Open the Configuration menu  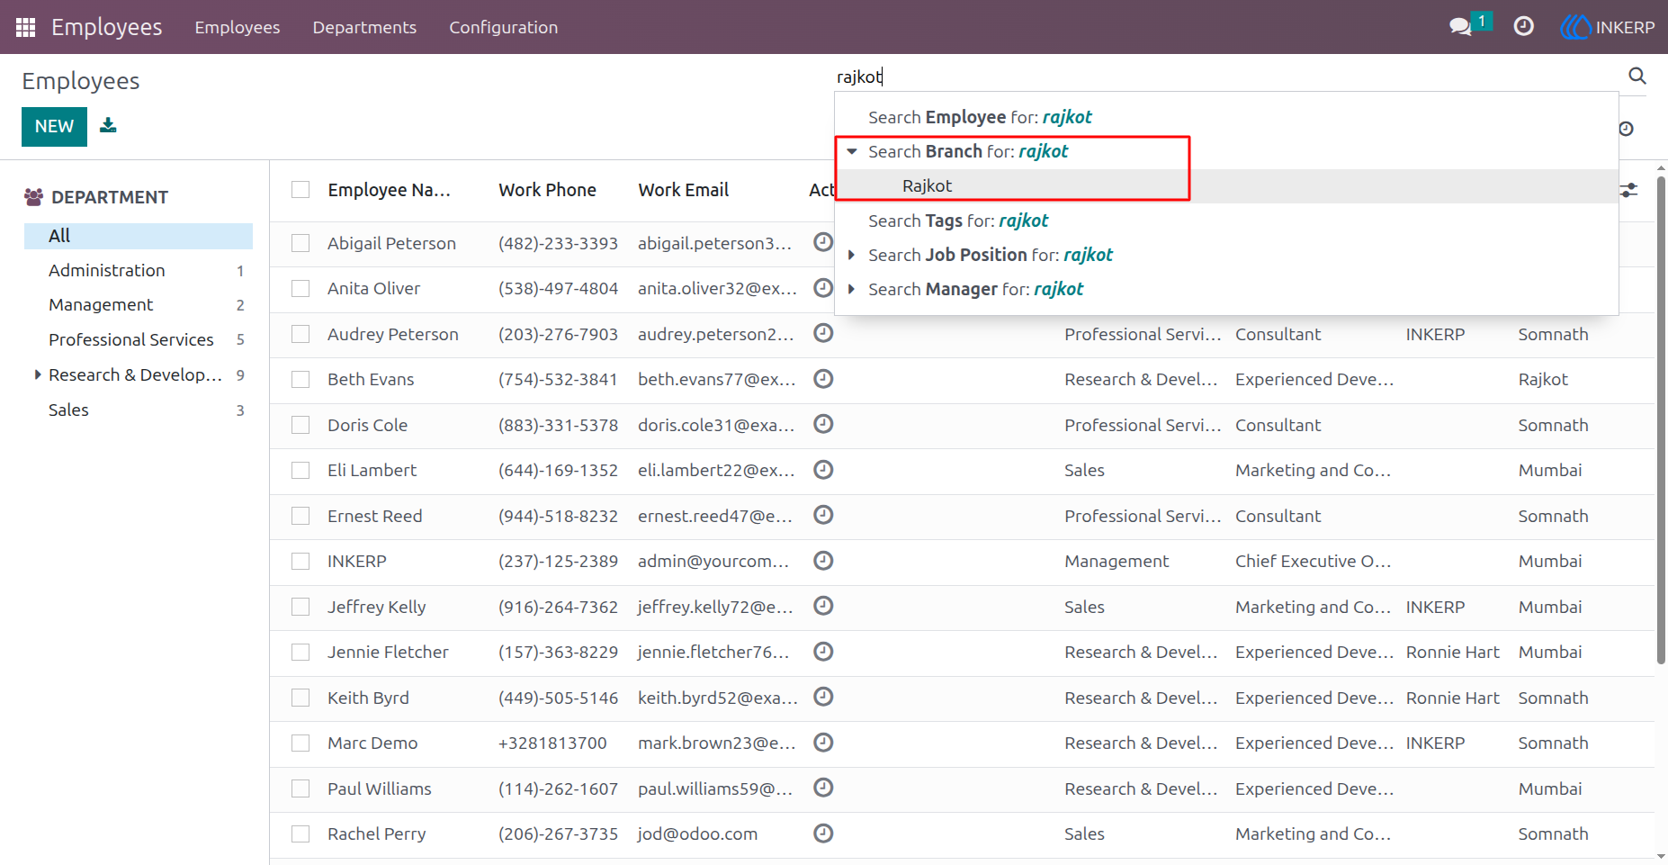[x=504, y=27]
